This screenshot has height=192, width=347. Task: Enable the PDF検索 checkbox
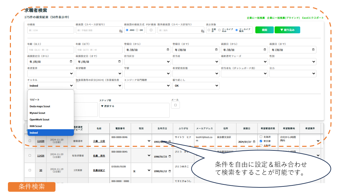[151, 30]
